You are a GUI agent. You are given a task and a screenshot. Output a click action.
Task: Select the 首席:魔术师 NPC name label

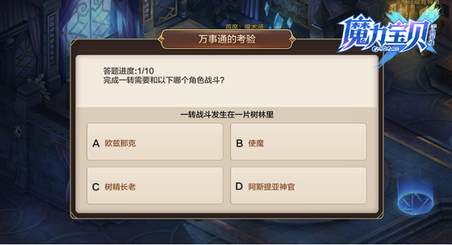(244, 27)
